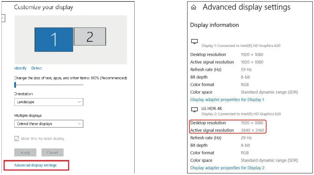Click the Display information heading

click(214, 25)
